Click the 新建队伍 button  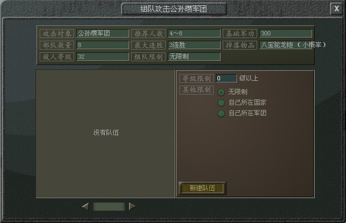[202, 188]
